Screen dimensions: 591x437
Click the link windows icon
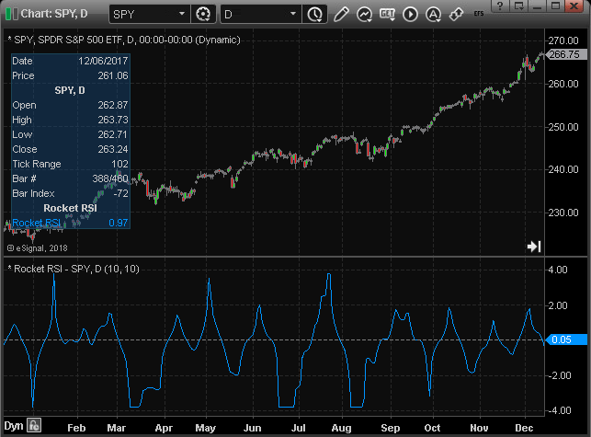click(456, 15)
